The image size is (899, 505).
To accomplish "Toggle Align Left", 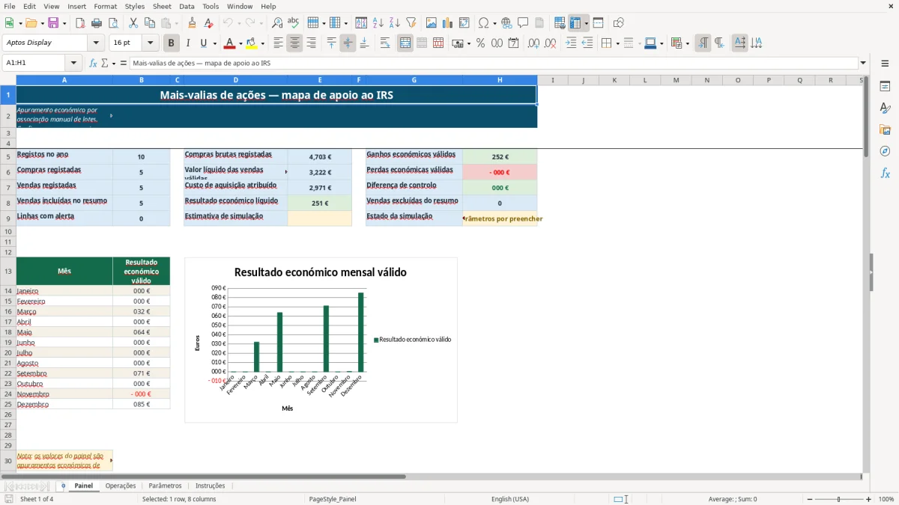I will (278, 43).
